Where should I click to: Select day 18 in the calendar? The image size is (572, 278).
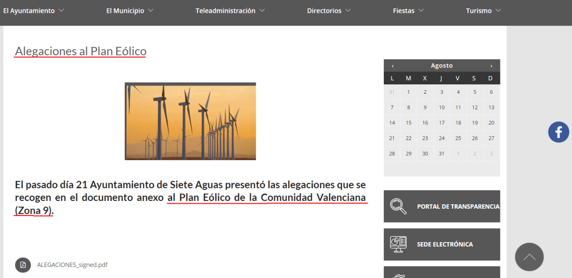[458, 123]
